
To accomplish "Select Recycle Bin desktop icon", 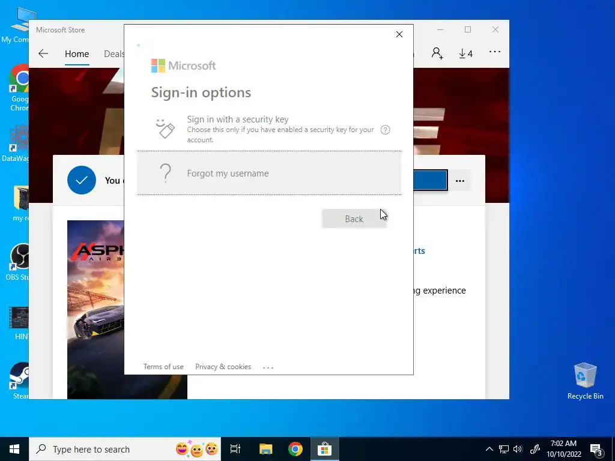I will click(585, 381).
